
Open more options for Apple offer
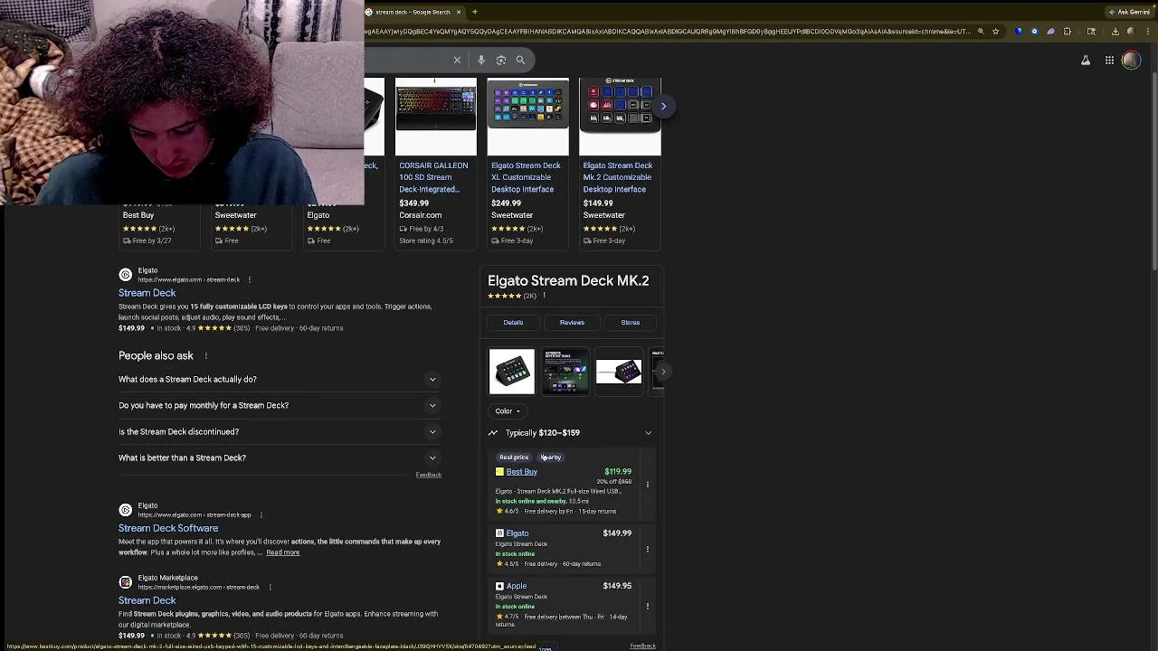(648, 606)
